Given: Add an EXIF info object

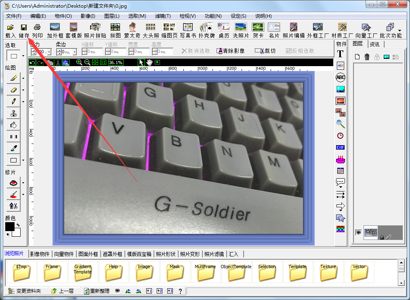Looking at the screenshot, I should coord(340,148).
